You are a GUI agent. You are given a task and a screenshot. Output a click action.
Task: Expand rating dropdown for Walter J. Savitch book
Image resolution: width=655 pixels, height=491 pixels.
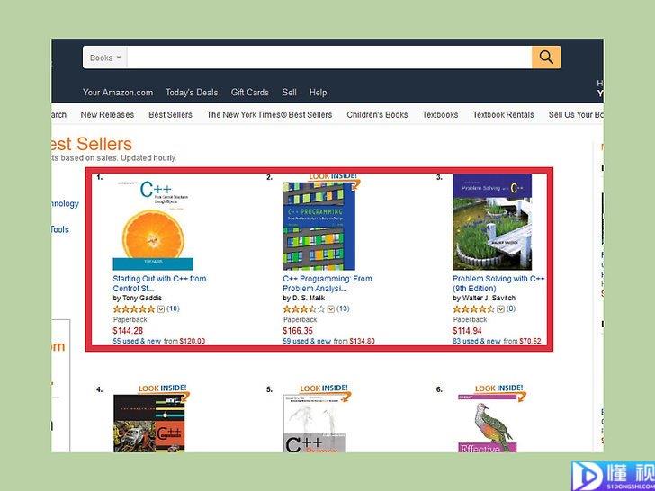coord(501,309)
